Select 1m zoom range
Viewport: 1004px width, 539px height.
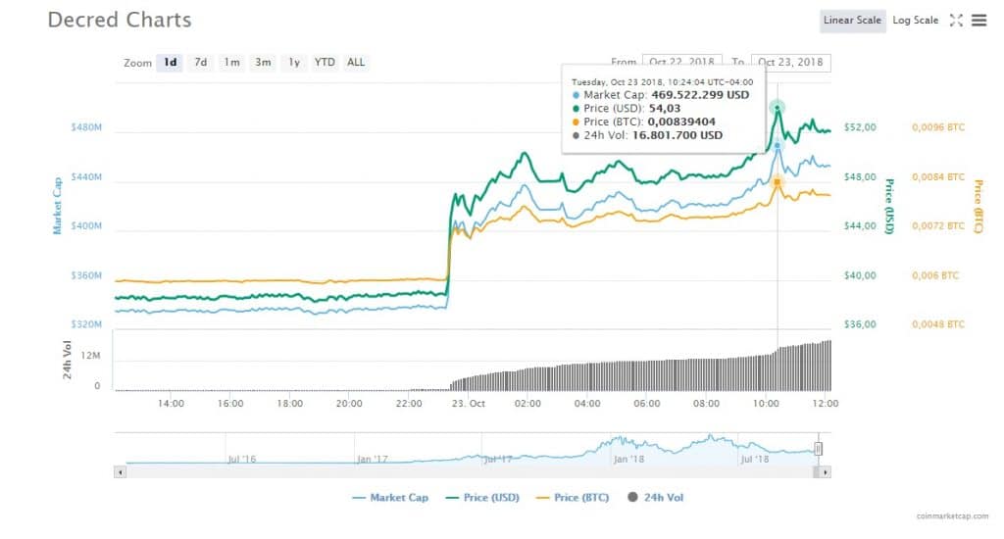click(231, 62)
